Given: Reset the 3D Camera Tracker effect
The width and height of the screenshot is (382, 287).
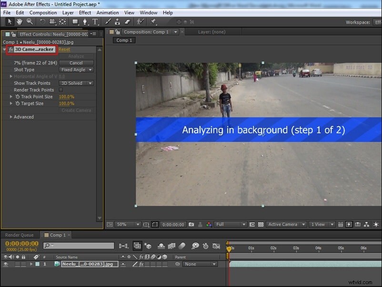Looking at the screenshot, I should tap(64, 49).
